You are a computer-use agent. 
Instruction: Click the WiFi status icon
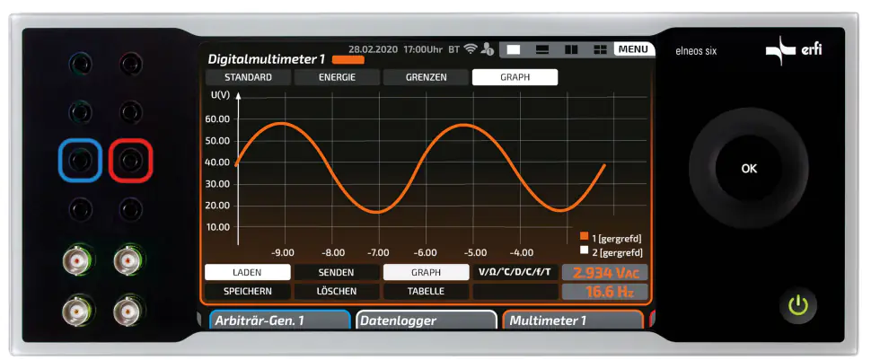pyautogui.click(x=471, y=49)
